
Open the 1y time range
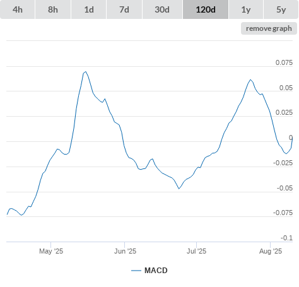click(246, 9)
